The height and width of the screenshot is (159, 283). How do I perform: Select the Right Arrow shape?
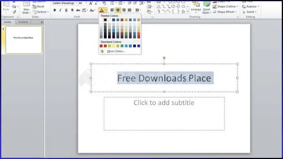(x=173, y=6)
